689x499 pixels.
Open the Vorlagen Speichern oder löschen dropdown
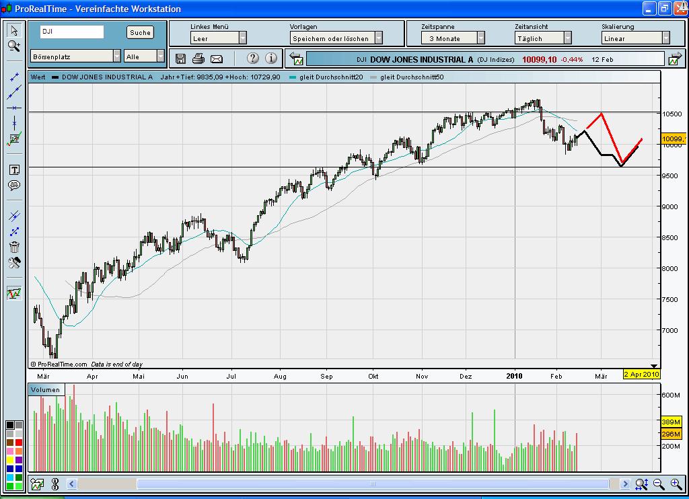336,38
